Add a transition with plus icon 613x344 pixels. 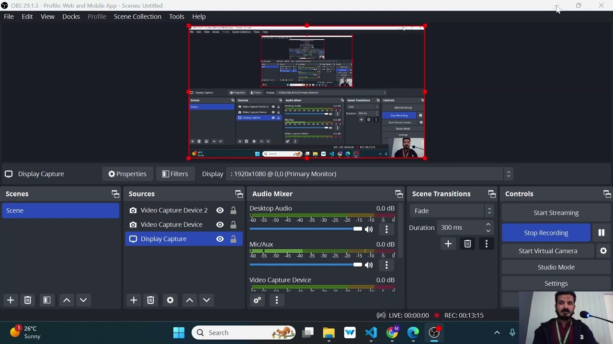(448, 244)
